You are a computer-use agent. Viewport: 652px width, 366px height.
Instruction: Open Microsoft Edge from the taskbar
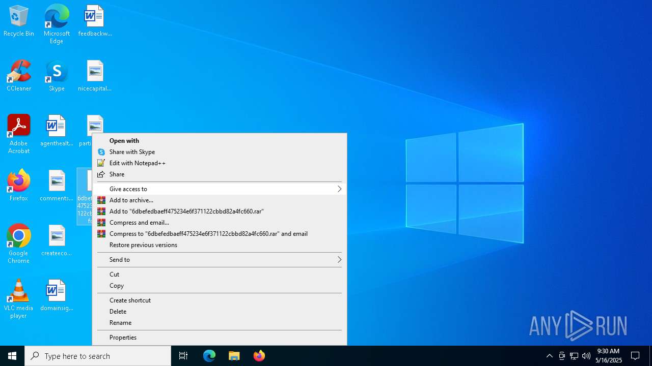pyautogui.click(x=209, y=356)
